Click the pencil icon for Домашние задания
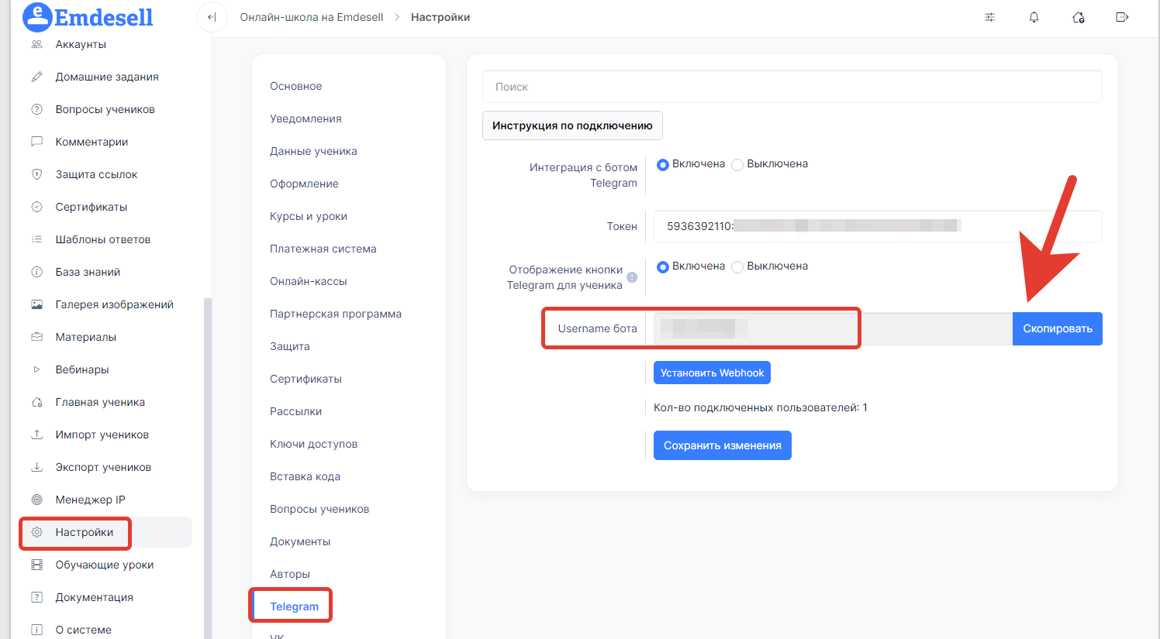This screenshot has width=1160, height=639. [36, 77]
